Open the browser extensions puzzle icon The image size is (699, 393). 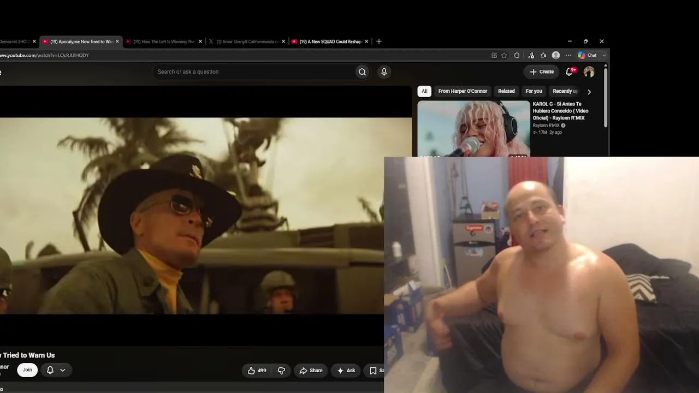pos(517,55)
